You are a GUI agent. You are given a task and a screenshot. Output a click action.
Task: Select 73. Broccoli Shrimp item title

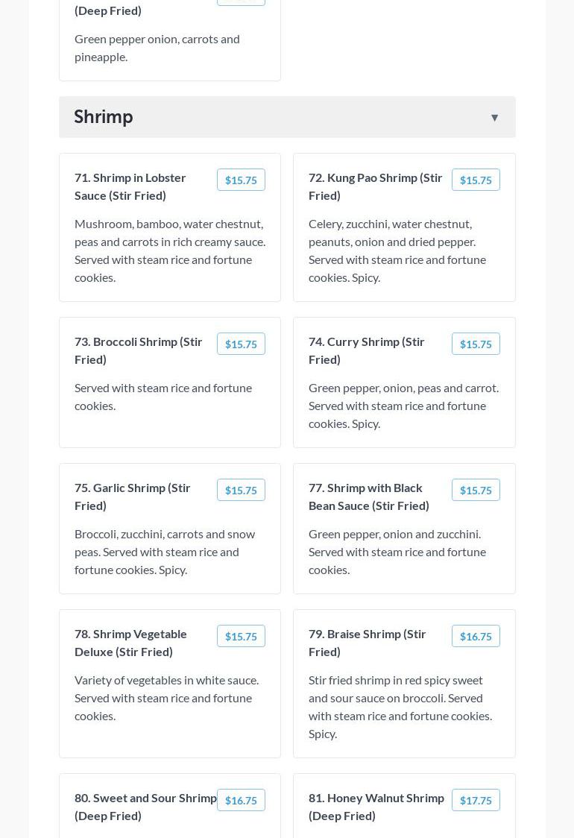[x=139, y=350]
